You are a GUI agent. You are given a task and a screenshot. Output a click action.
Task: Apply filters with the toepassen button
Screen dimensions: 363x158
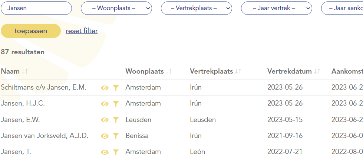[x=31, y=31]
